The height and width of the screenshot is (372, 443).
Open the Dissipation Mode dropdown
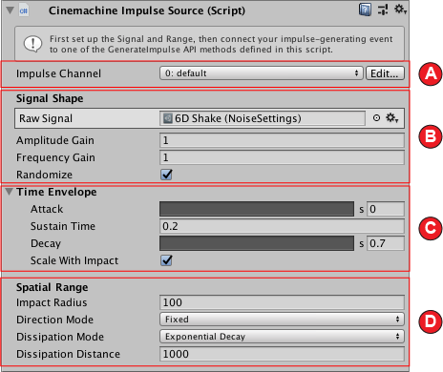click(x=282, y=337)
